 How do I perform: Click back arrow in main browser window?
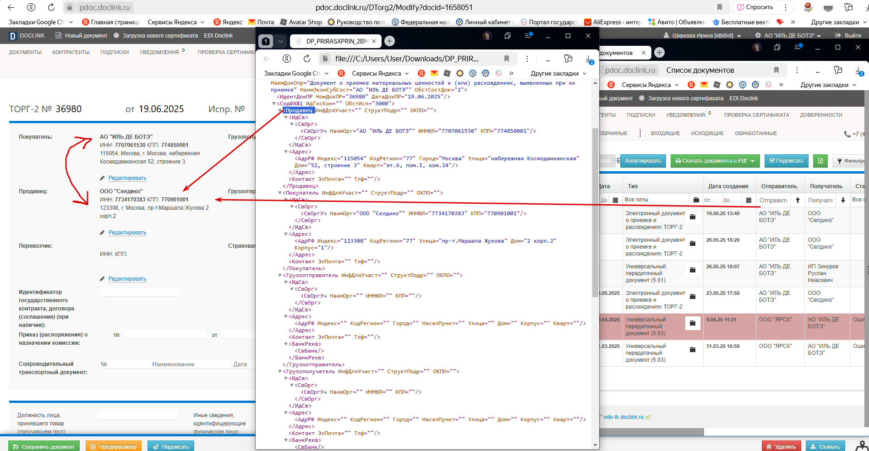tap(11, 7)
